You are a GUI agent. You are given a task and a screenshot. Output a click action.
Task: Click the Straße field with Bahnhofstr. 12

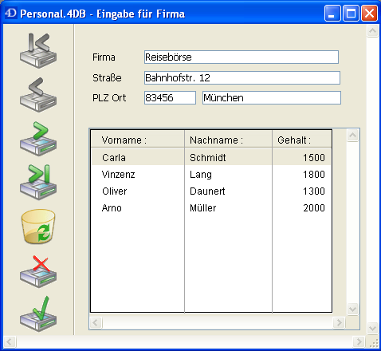(242, 78)
